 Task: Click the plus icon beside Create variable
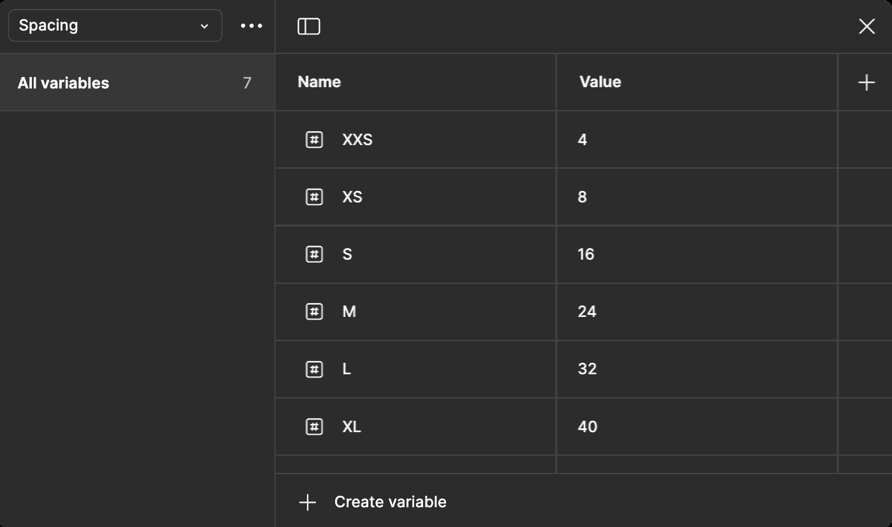pyautogui.click(x=308, y=502)
